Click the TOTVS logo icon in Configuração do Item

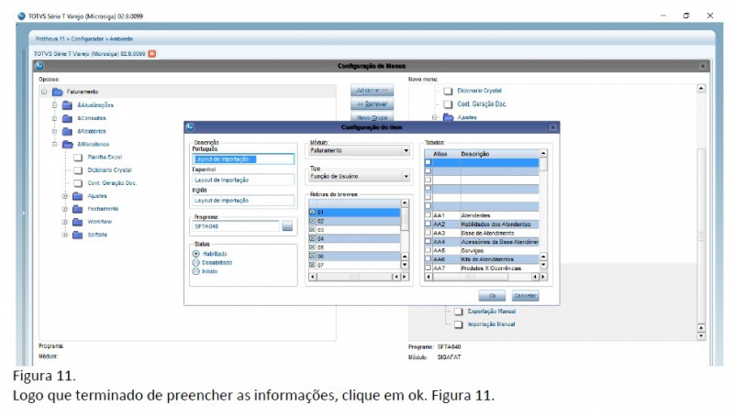190,127
